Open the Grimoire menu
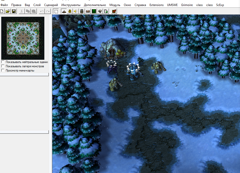Viewport: 240px width, 173px height. pyautogui.click(x=187, y=5)
